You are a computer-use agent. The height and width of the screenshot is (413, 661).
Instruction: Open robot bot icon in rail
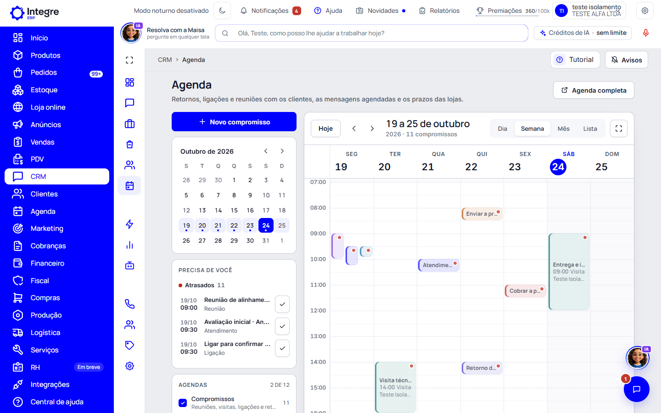[129, 265]
